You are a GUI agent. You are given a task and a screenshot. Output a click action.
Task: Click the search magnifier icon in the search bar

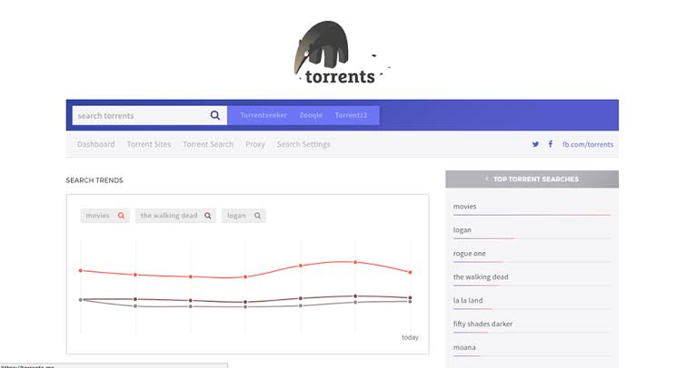point(214,115)
